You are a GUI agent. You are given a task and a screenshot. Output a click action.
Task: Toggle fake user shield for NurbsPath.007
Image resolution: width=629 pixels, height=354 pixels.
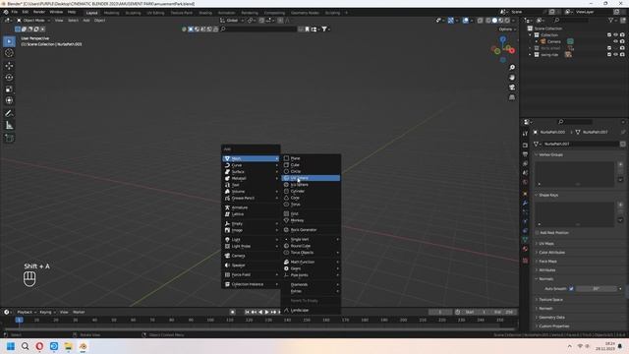[x=622, y=144]
